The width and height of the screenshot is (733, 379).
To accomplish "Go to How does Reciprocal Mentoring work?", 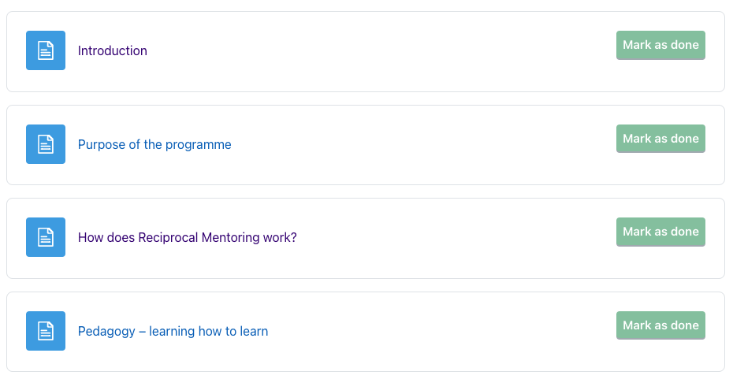I will click(x=187, y=237).
